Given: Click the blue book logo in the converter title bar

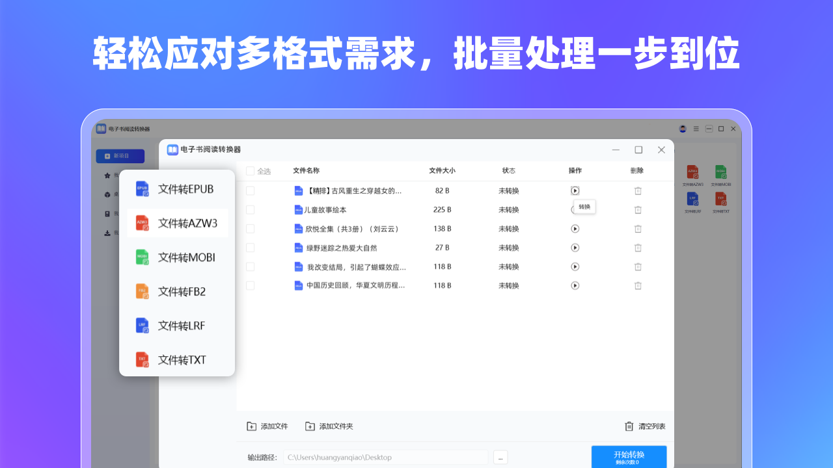Looking at the screenshot, I should point(172,149).
